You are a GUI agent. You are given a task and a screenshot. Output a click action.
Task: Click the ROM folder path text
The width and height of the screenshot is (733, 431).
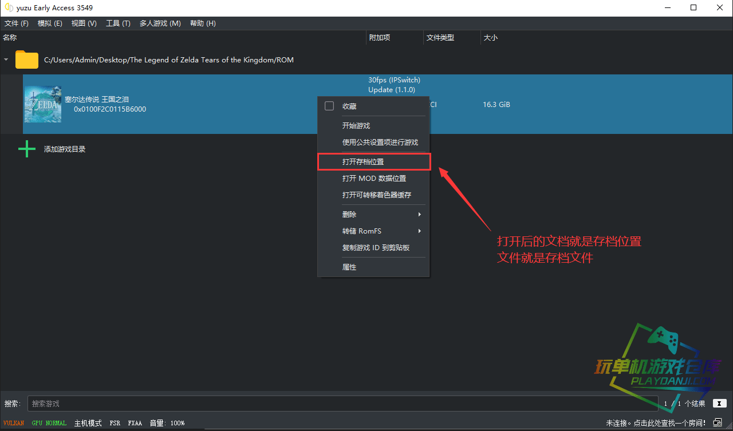coord(169,60)
